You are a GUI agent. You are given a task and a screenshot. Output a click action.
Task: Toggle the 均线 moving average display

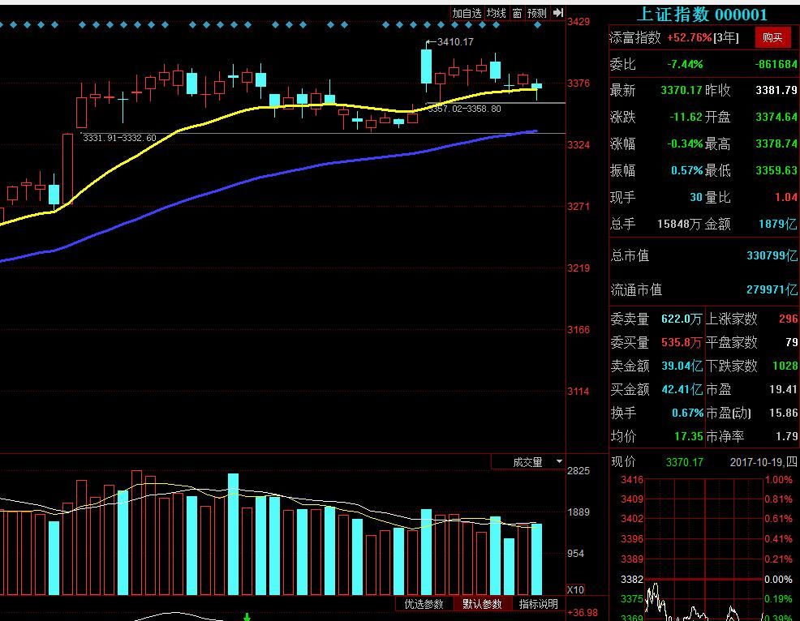(496, 13)
